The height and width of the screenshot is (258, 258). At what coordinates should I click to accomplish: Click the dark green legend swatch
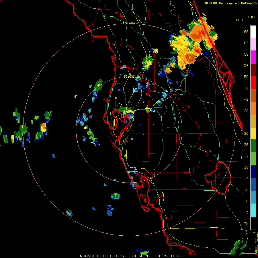[x=253, y=146]
